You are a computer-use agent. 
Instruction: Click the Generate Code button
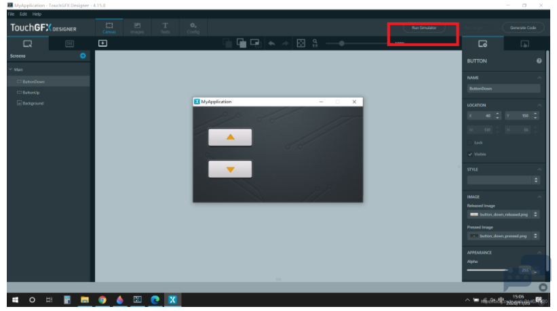pyautogui.click(x=523, y=28)
